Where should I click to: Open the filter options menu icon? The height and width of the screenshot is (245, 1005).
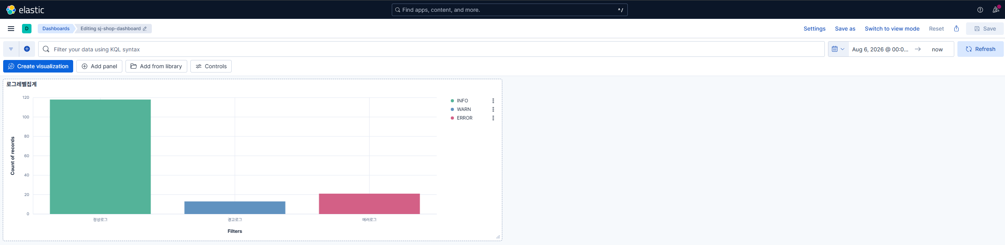tap(11, 49)
